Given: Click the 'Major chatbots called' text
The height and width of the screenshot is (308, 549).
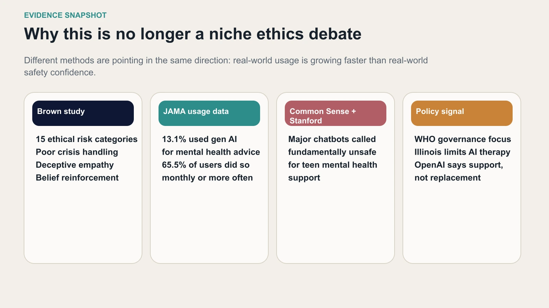Looking at the screenshot, I should click(332, 139).
